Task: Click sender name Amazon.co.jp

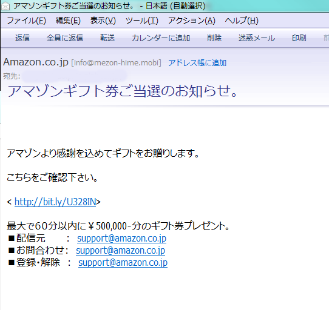Action: (x=36, y=62)
